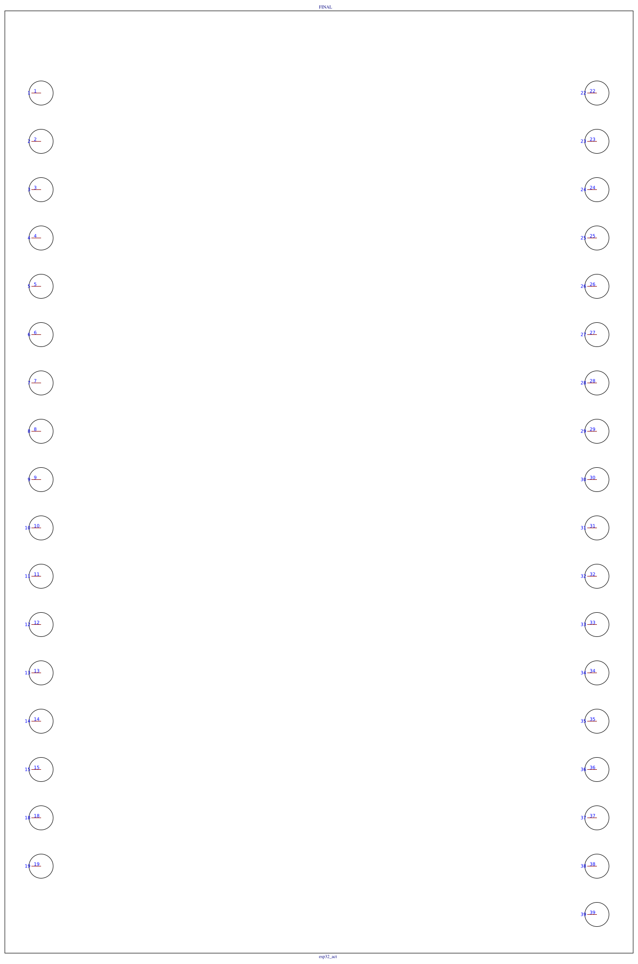
Task: Select the pin 33 circle
Action: pyautogui.click(x=597, y=624)
